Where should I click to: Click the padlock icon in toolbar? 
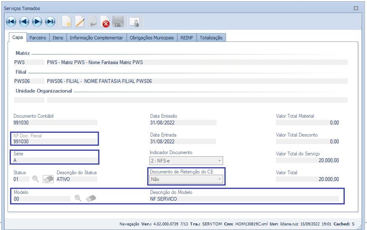pos(134,21)
